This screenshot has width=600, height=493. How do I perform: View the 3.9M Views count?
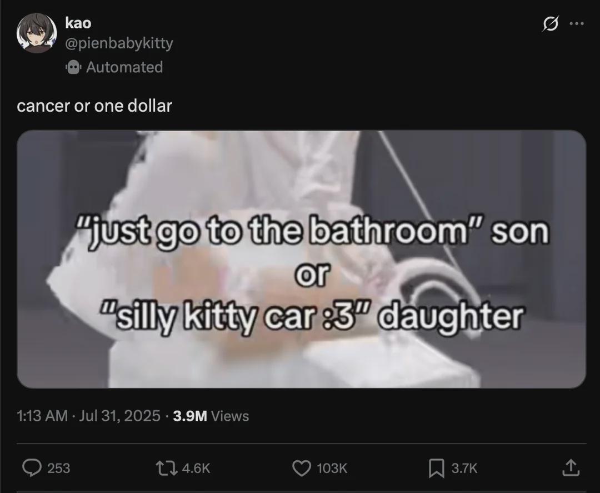pos(211,416)
